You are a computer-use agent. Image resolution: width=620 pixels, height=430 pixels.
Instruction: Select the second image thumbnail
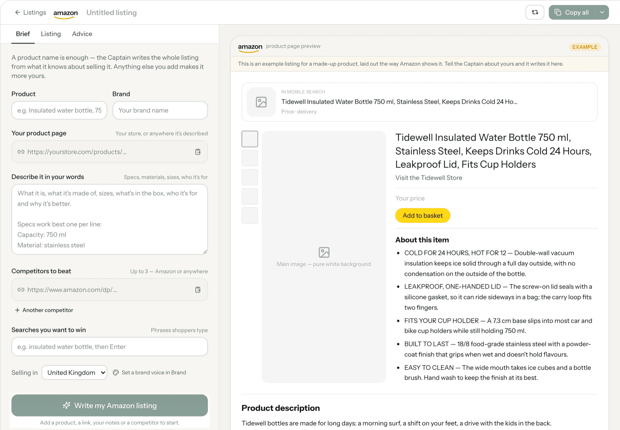pos(250,158)
